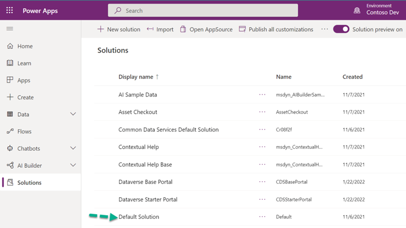Click the search magnifier icon
This screenshot has height=228, width=406.
tap(118, 11)
